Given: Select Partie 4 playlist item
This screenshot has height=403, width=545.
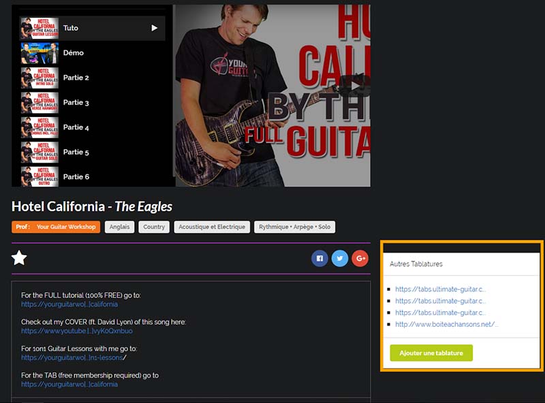Looking at the screenshot, I should (92, 127).
